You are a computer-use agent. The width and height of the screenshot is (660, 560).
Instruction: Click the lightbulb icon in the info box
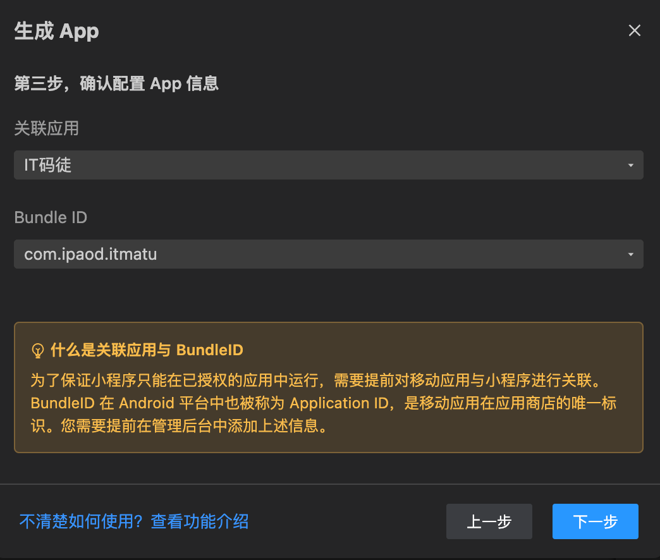[37, 350]
